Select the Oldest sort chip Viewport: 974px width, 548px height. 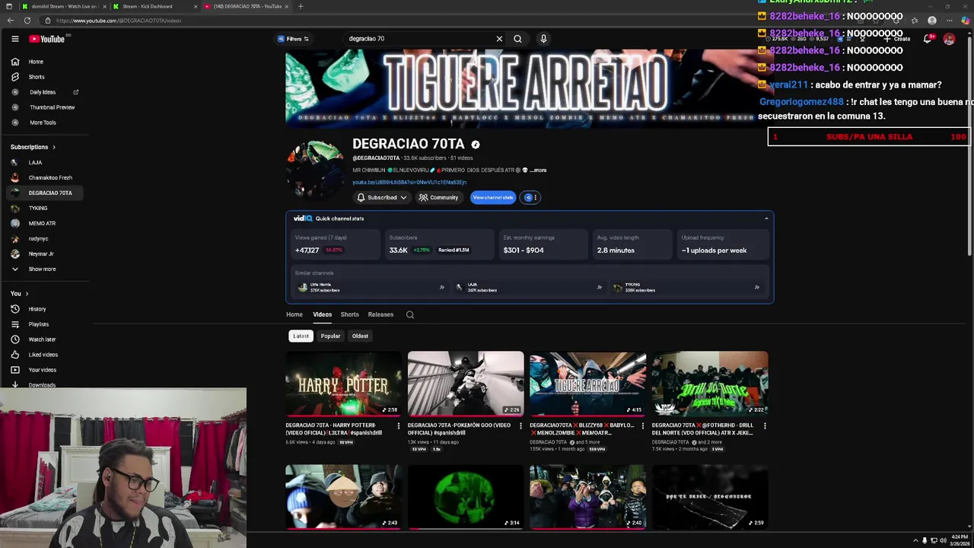(x=360, y=336)
